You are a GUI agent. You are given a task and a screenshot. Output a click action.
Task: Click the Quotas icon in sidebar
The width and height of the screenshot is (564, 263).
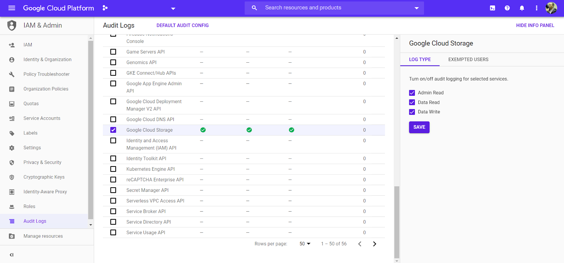12,104
